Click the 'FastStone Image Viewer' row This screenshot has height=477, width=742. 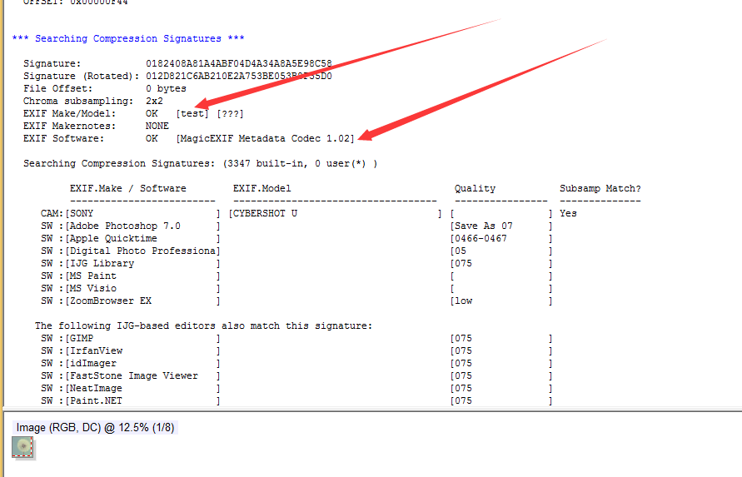tap(133, 375)
